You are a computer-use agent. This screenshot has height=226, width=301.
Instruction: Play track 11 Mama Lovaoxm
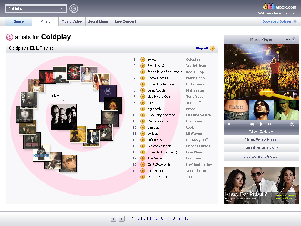tap(143, 121)
